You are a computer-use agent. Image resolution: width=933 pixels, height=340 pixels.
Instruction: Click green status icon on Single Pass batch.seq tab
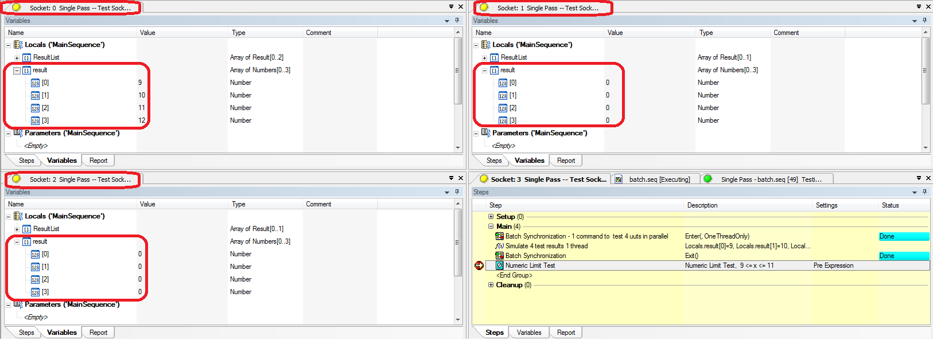(x=707, y=179)
